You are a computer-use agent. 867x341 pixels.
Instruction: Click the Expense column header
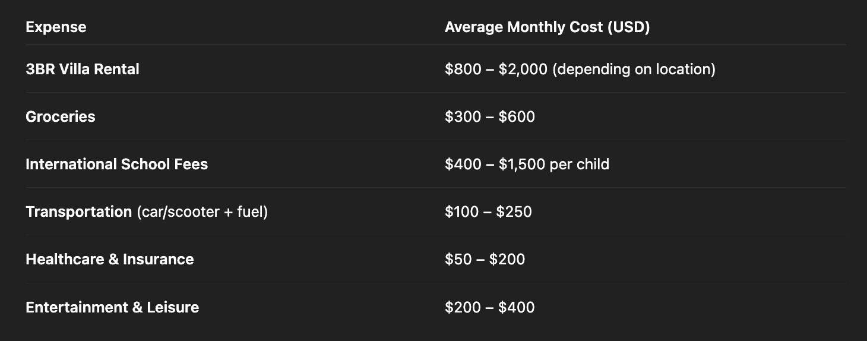(56, 27)
